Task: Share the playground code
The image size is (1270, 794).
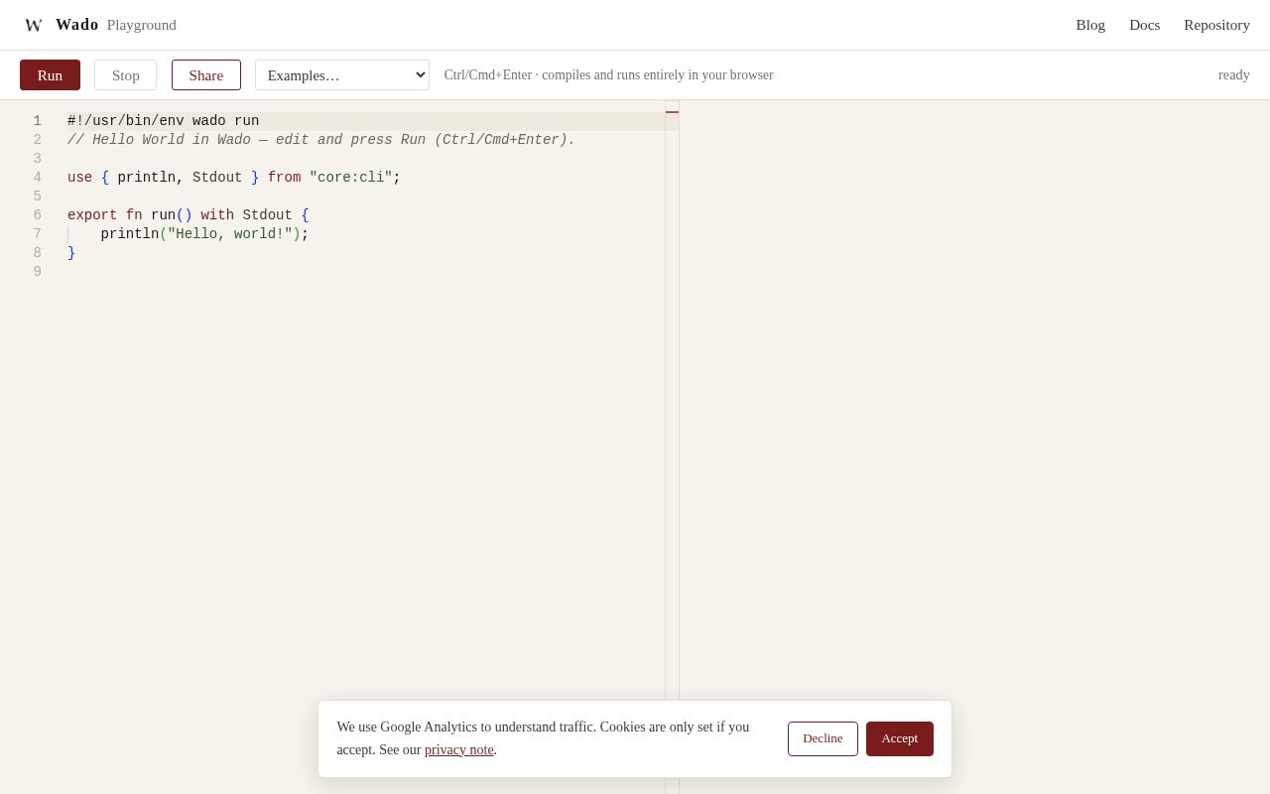Action: pos(206,75)
